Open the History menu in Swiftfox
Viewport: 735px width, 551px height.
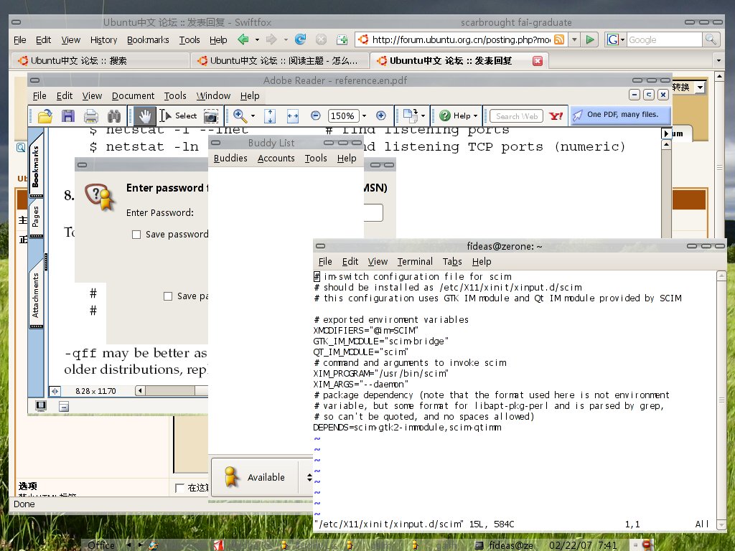point(103,40)
